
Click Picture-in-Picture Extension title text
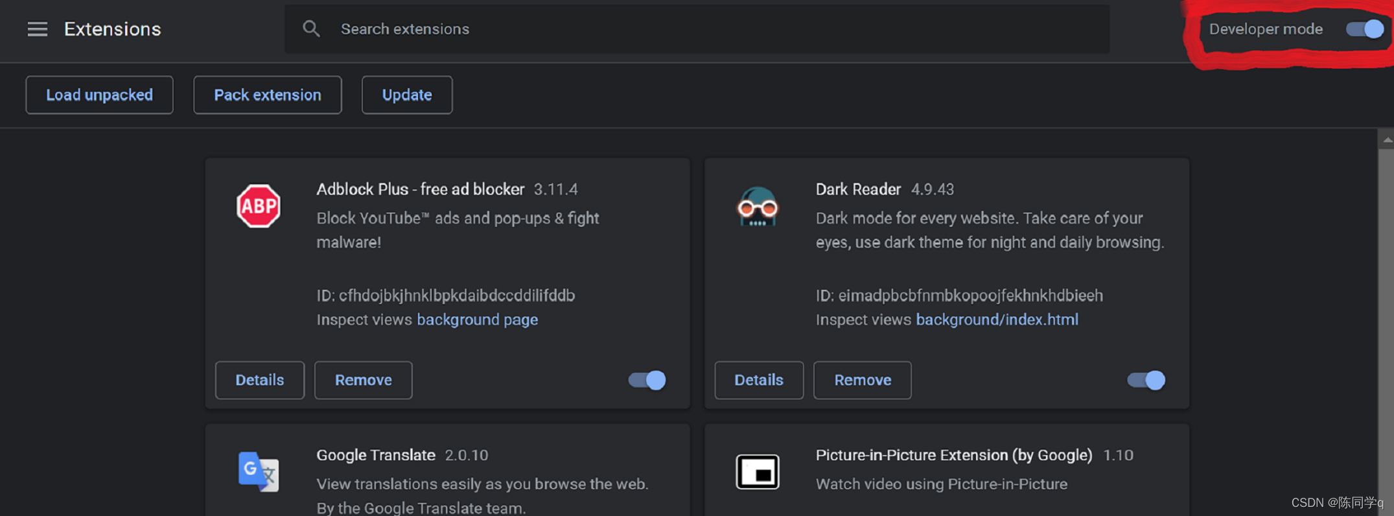(954, 455)
